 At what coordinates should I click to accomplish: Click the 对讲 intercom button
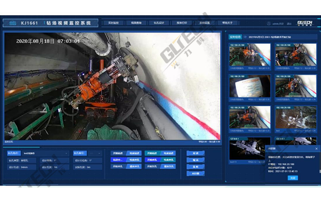196,153
